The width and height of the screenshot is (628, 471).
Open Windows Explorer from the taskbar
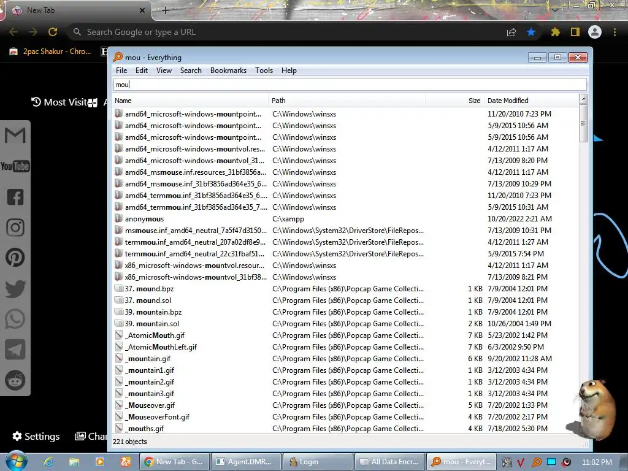(x=74, y=462)
